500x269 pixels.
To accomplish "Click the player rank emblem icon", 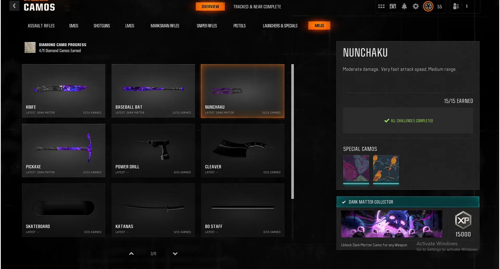I will pos(428,6).
